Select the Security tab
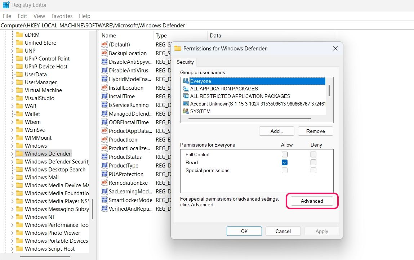Screen dimensions: 414x260 click(x=185, y=62)
